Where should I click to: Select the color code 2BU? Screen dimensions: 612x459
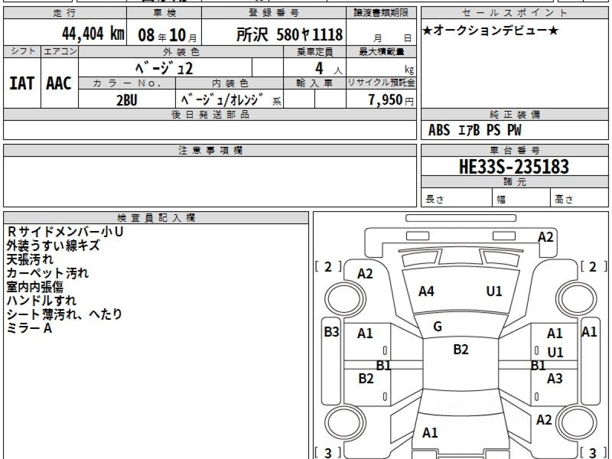127,100
